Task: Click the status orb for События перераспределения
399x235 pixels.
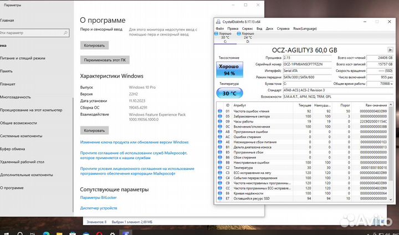Action: [220, 178]
